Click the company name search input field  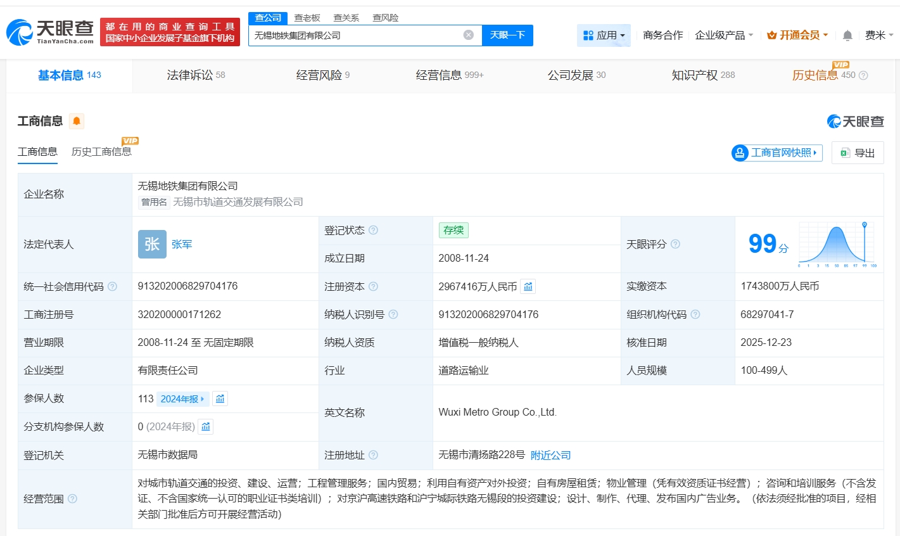(x=356, y=35)
